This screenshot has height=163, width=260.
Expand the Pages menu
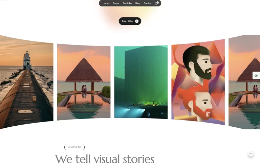click(x=116, y=3)
